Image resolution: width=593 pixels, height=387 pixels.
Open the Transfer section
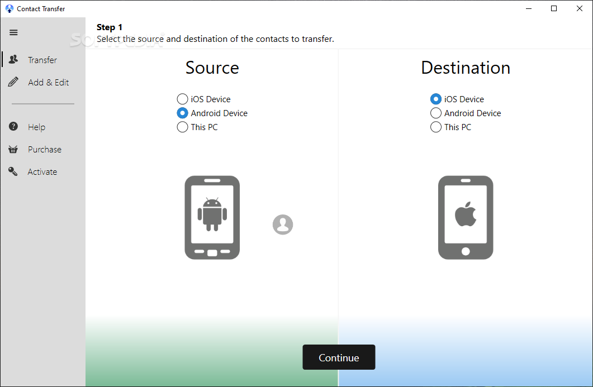click(42, 60)
